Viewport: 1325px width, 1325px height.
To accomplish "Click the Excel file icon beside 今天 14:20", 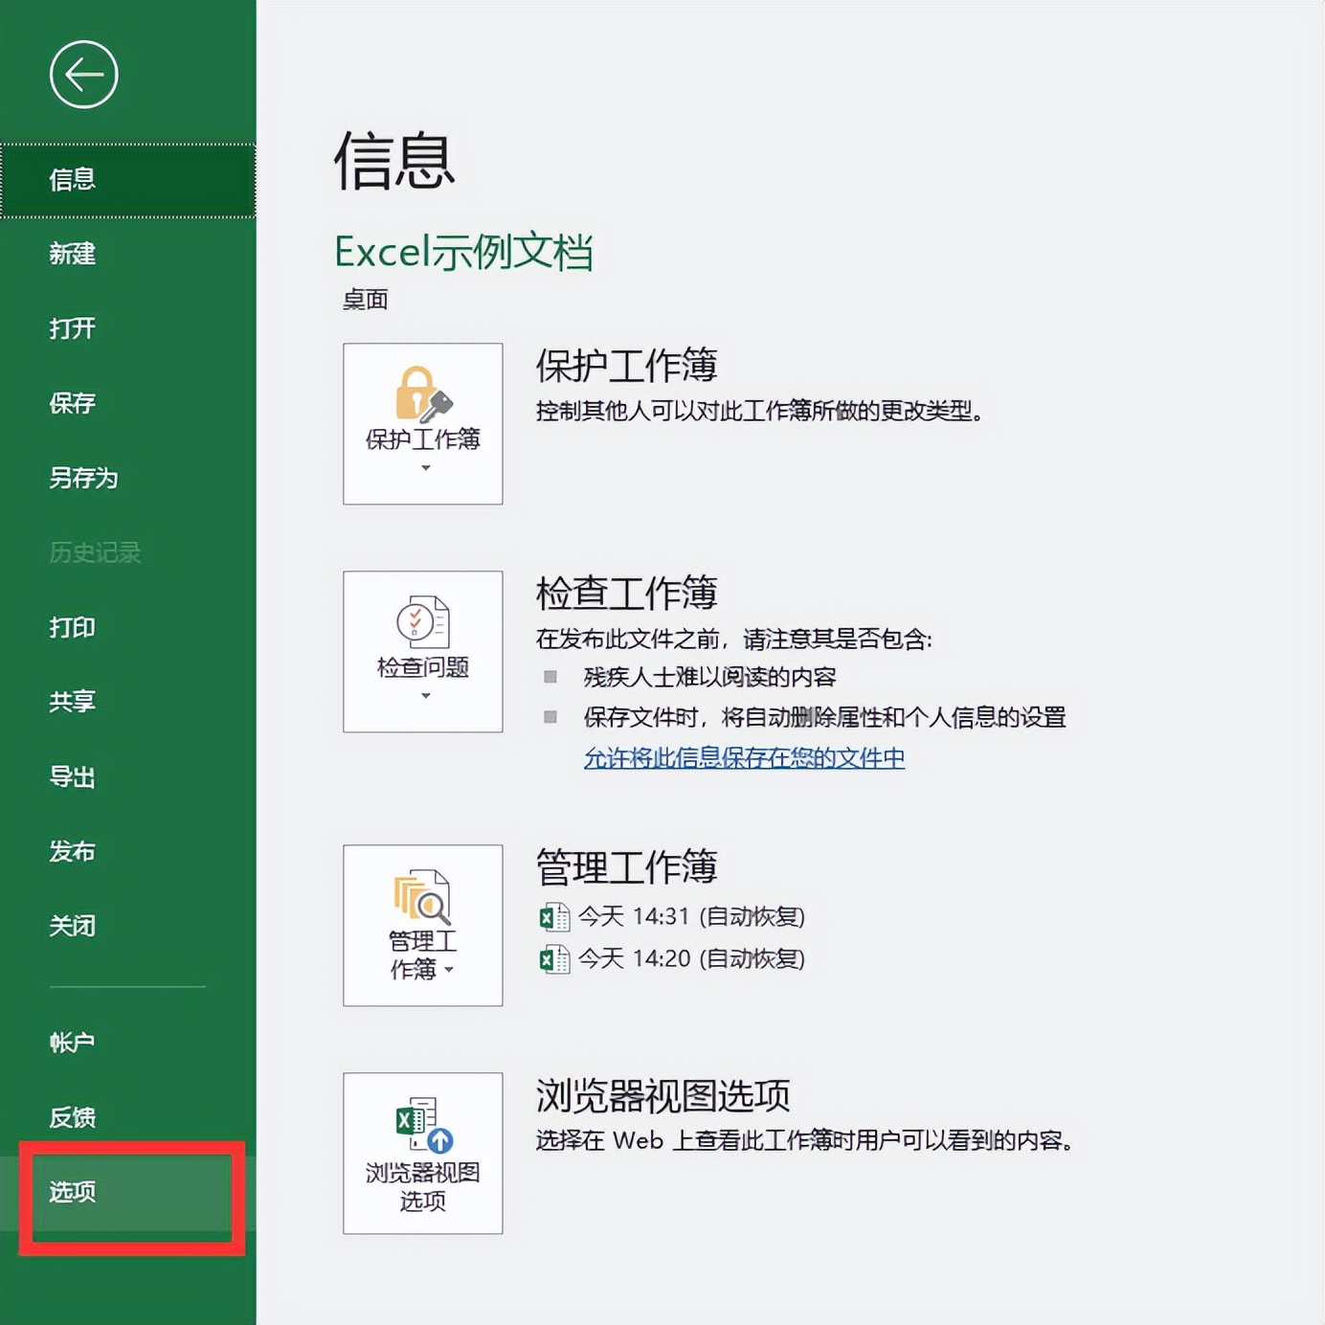I will pos(554,958).
